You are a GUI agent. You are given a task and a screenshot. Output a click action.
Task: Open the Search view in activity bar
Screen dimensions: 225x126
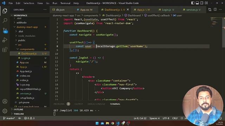coord(5,20)
